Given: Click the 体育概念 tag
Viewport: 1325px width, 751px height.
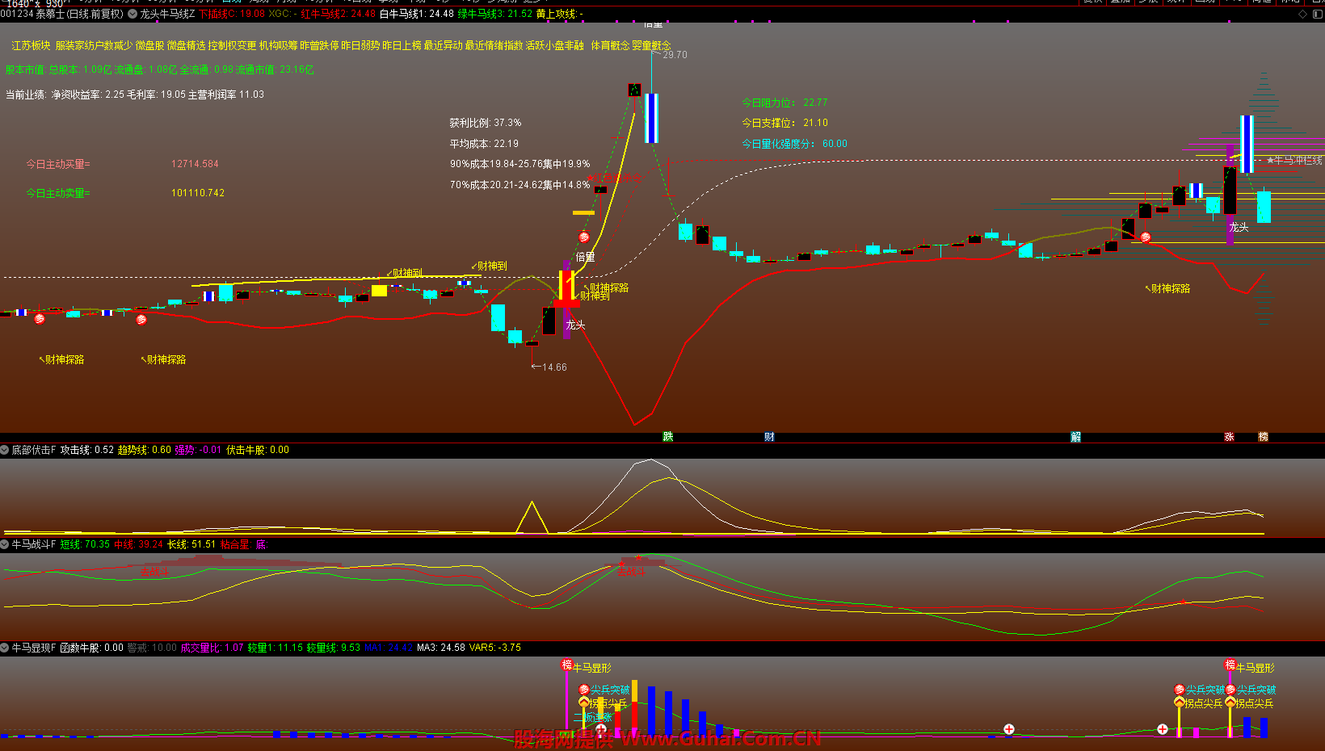Looking at the screenshot, I should click(610, 45).
